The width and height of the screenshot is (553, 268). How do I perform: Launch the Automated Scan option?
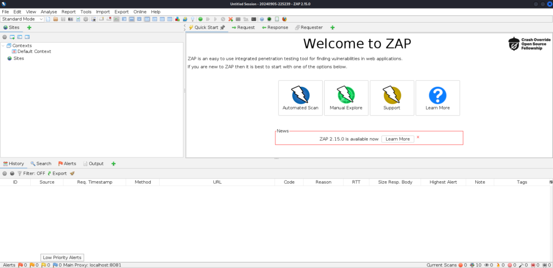[x=300, y=98]
